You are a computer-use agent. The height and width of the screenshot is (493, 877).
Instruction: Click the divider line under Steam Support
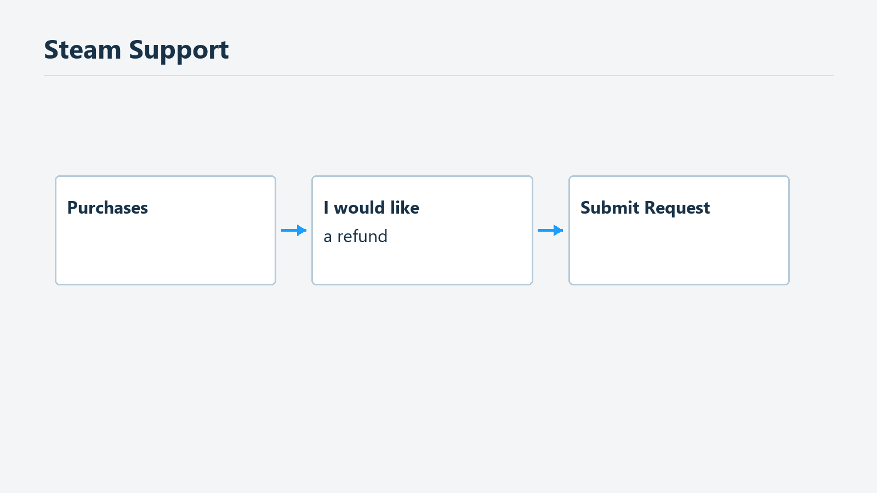[438, 76]
